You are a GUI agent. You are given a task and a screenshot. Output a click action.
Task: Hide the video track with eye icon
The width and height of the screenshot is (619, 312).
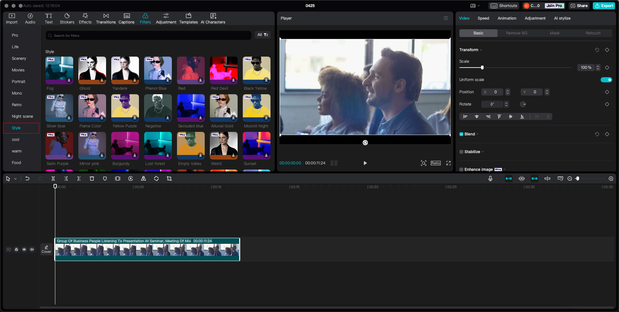pos(24,249)
